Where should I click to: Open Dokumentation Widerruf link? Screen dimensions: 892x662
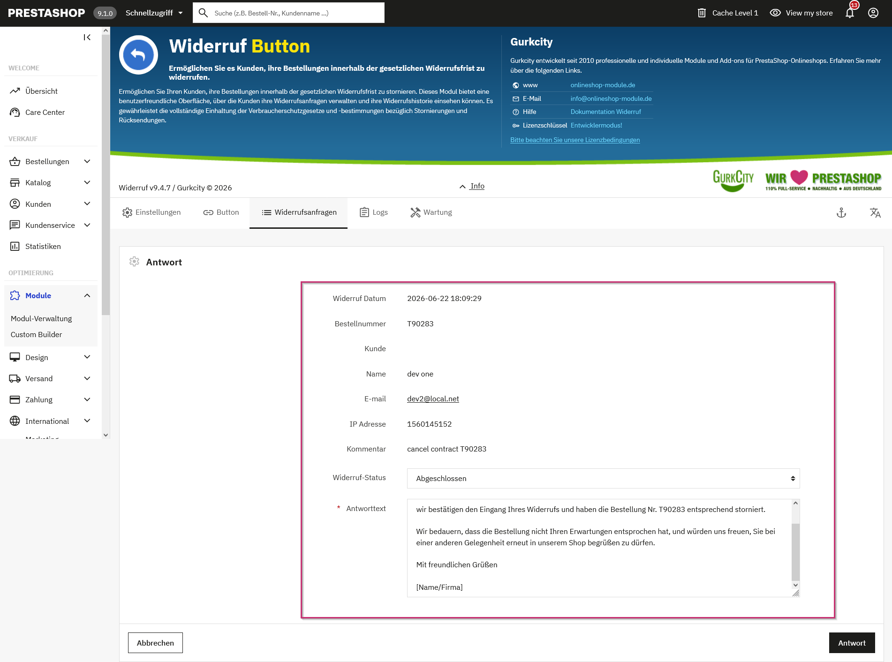tap(605, 112)
